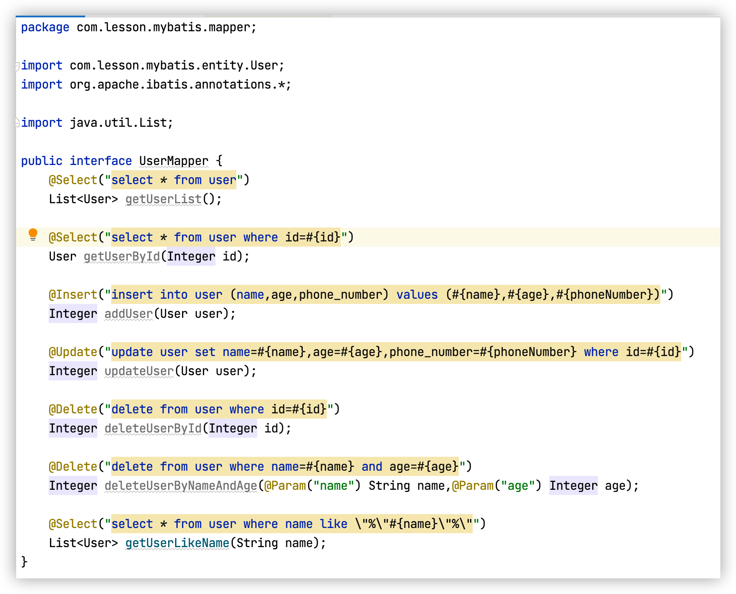Click Integer return type of addUser

(x=73, y=314)
